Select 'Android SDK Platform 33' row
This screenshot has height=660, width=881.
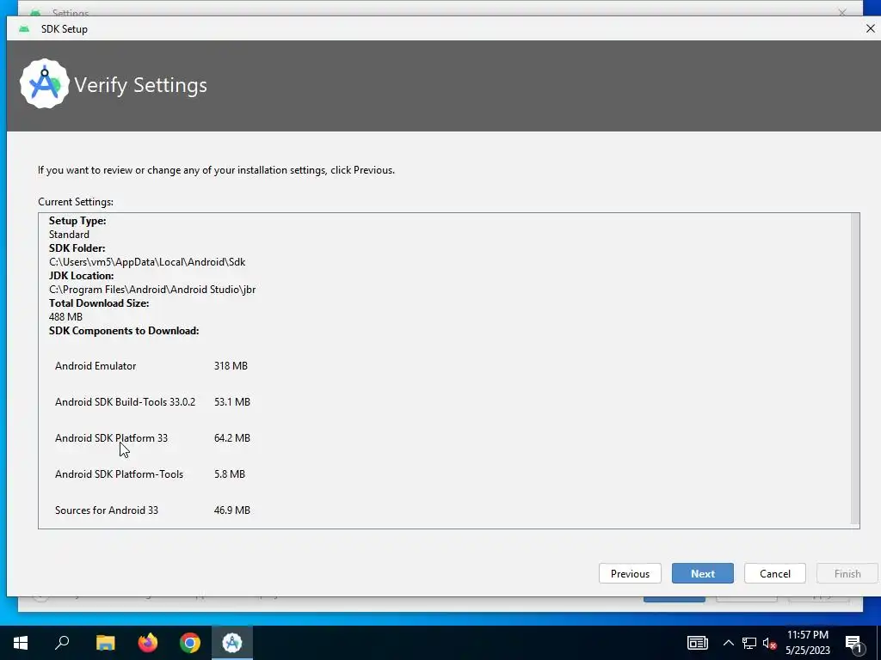pos(153,437)
